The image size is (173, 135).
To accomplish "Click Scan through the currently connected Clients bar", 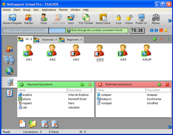I will pyautogui.click(x=97, y=30).
